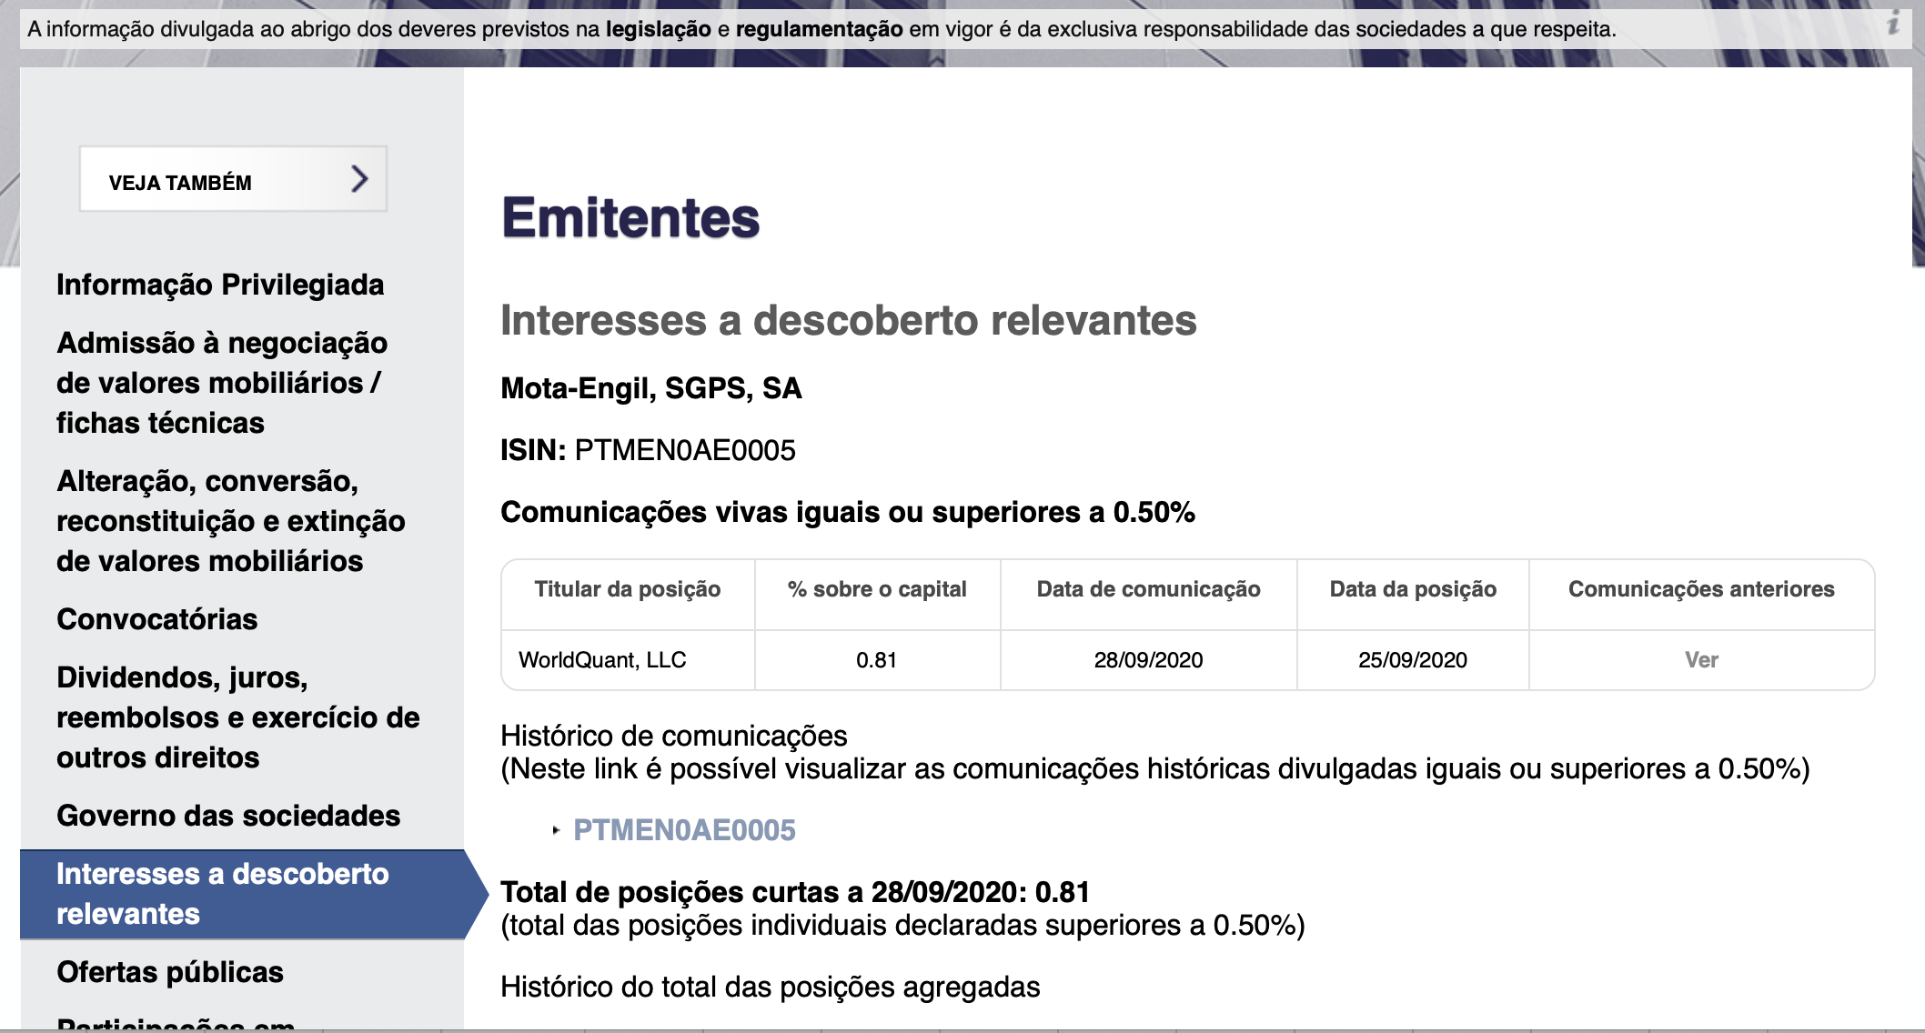Image resolution: width=1925 pixels, height=1033 pixels.
Task: Click Data de comunicação column header
Action: (1148, 589)
